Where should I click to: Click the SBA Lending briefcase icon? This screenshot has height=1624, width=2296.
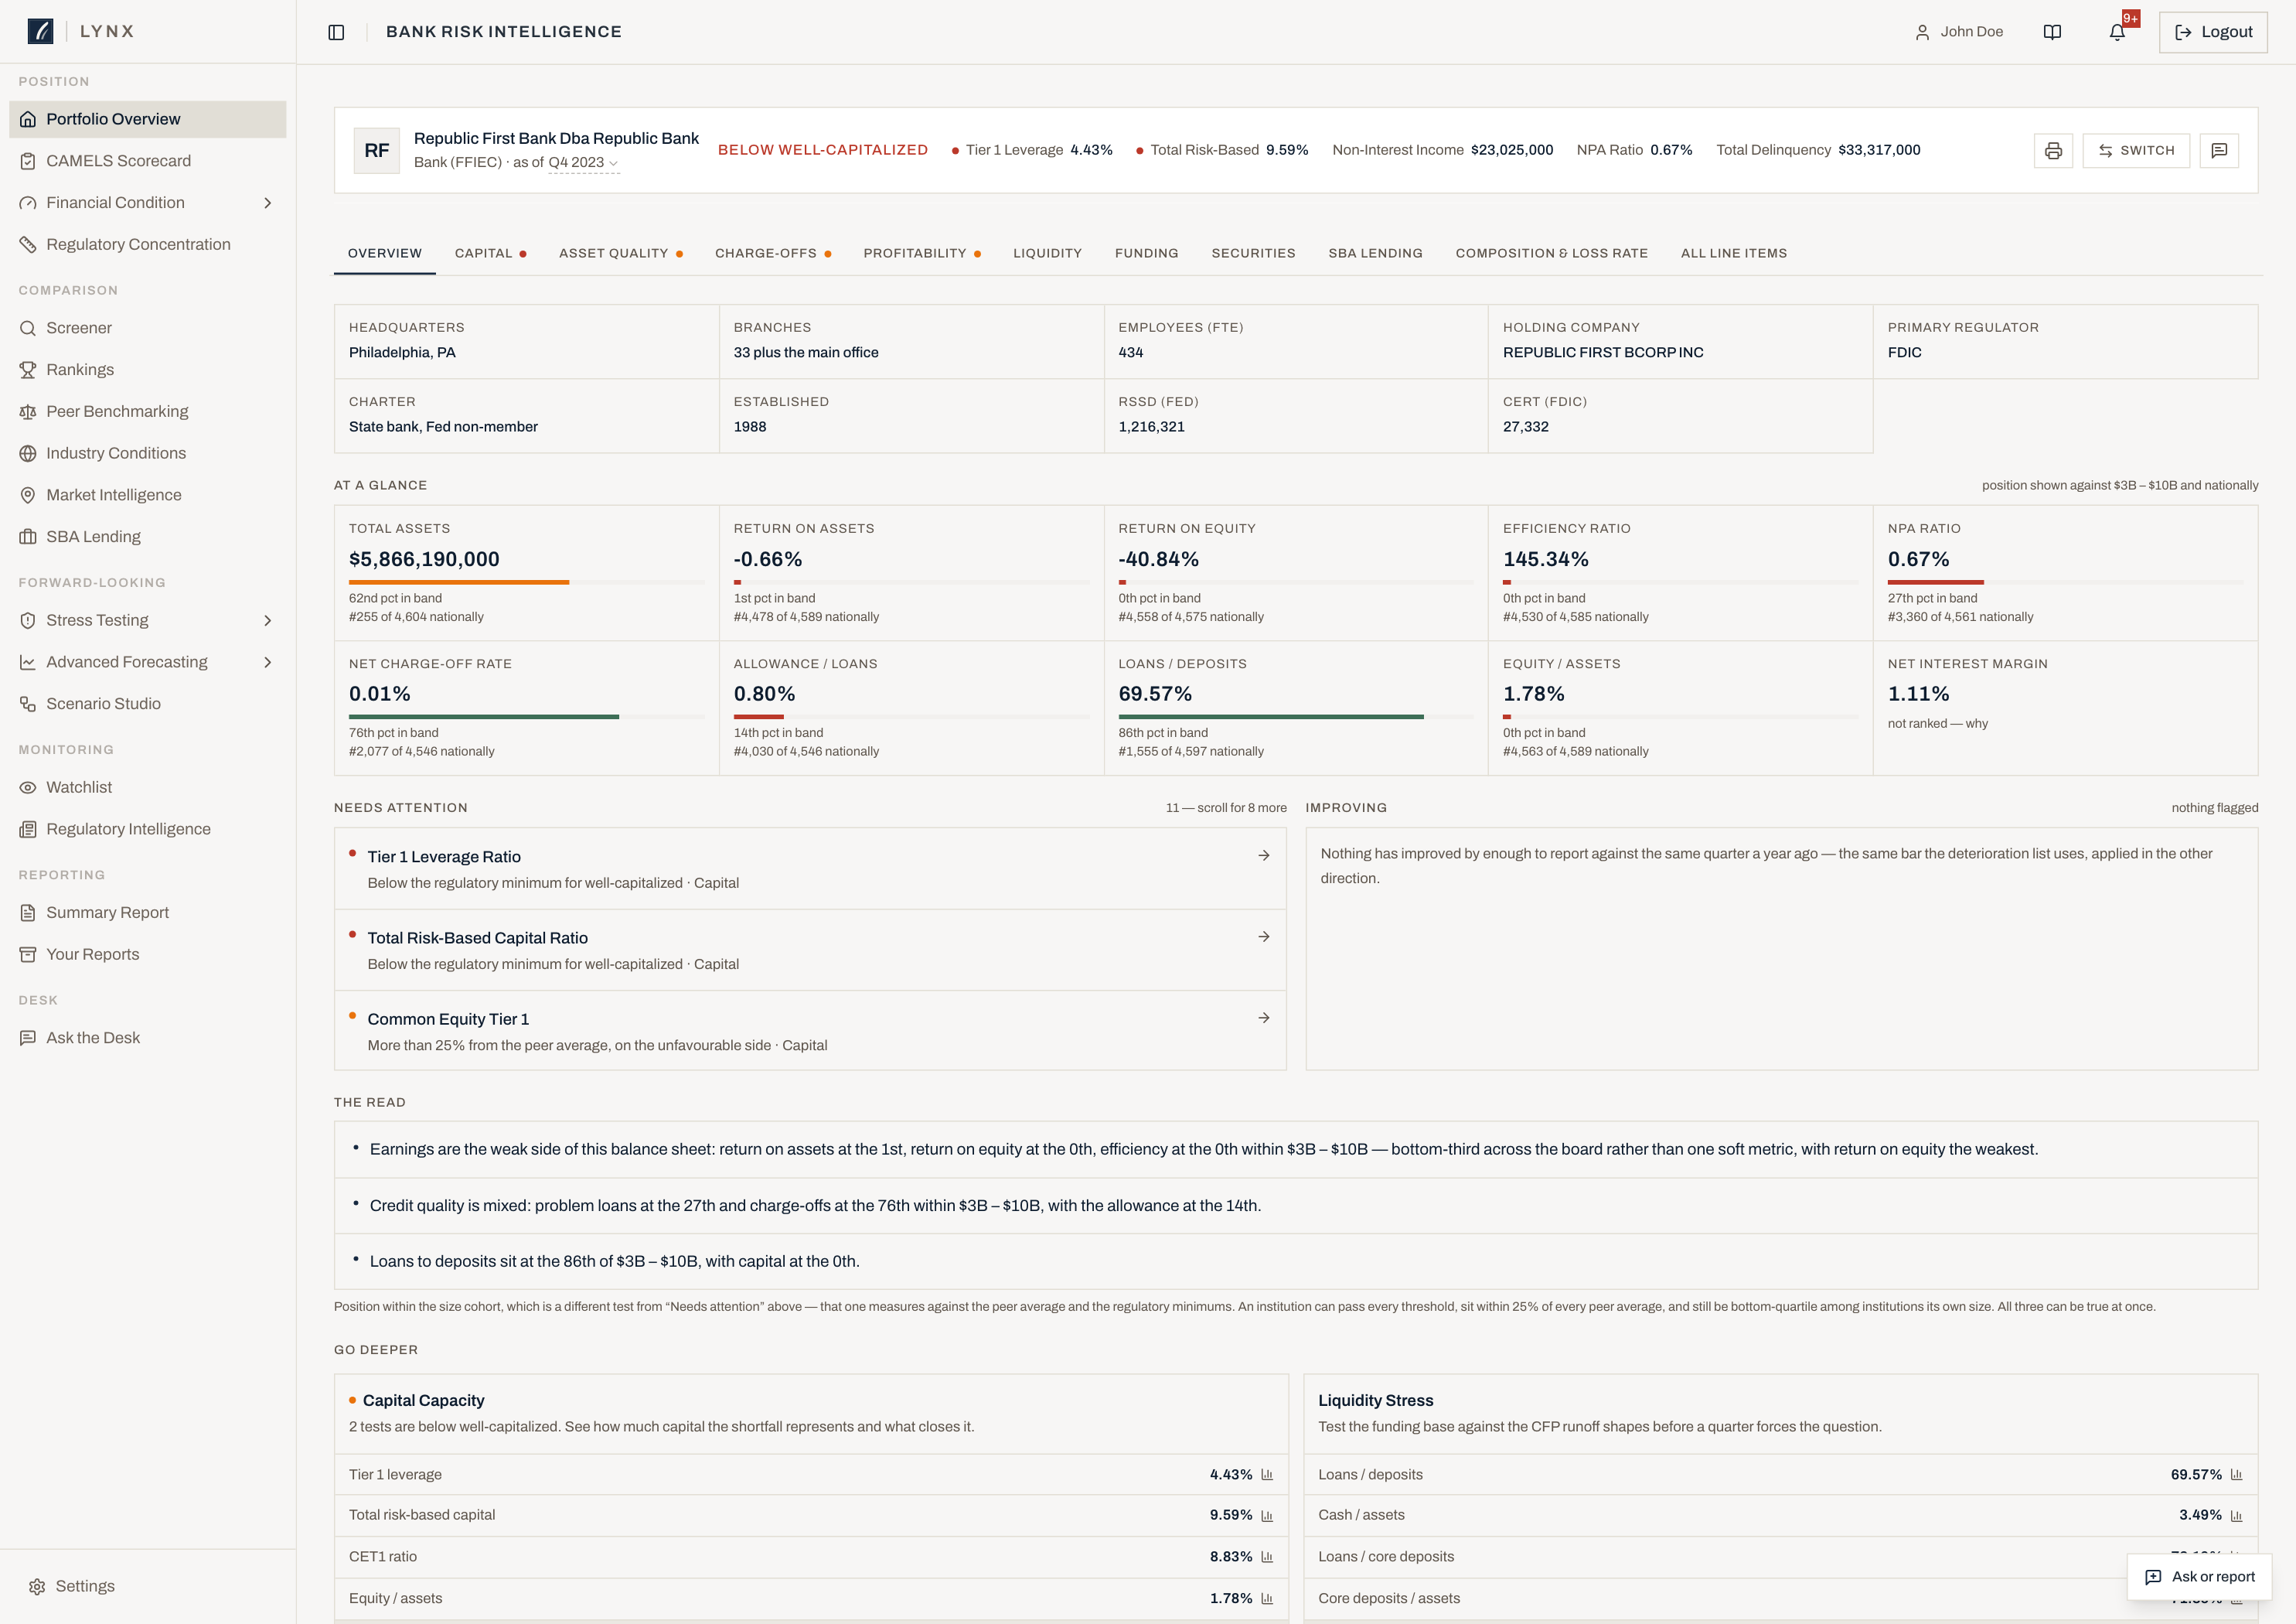tap(28, 537)
